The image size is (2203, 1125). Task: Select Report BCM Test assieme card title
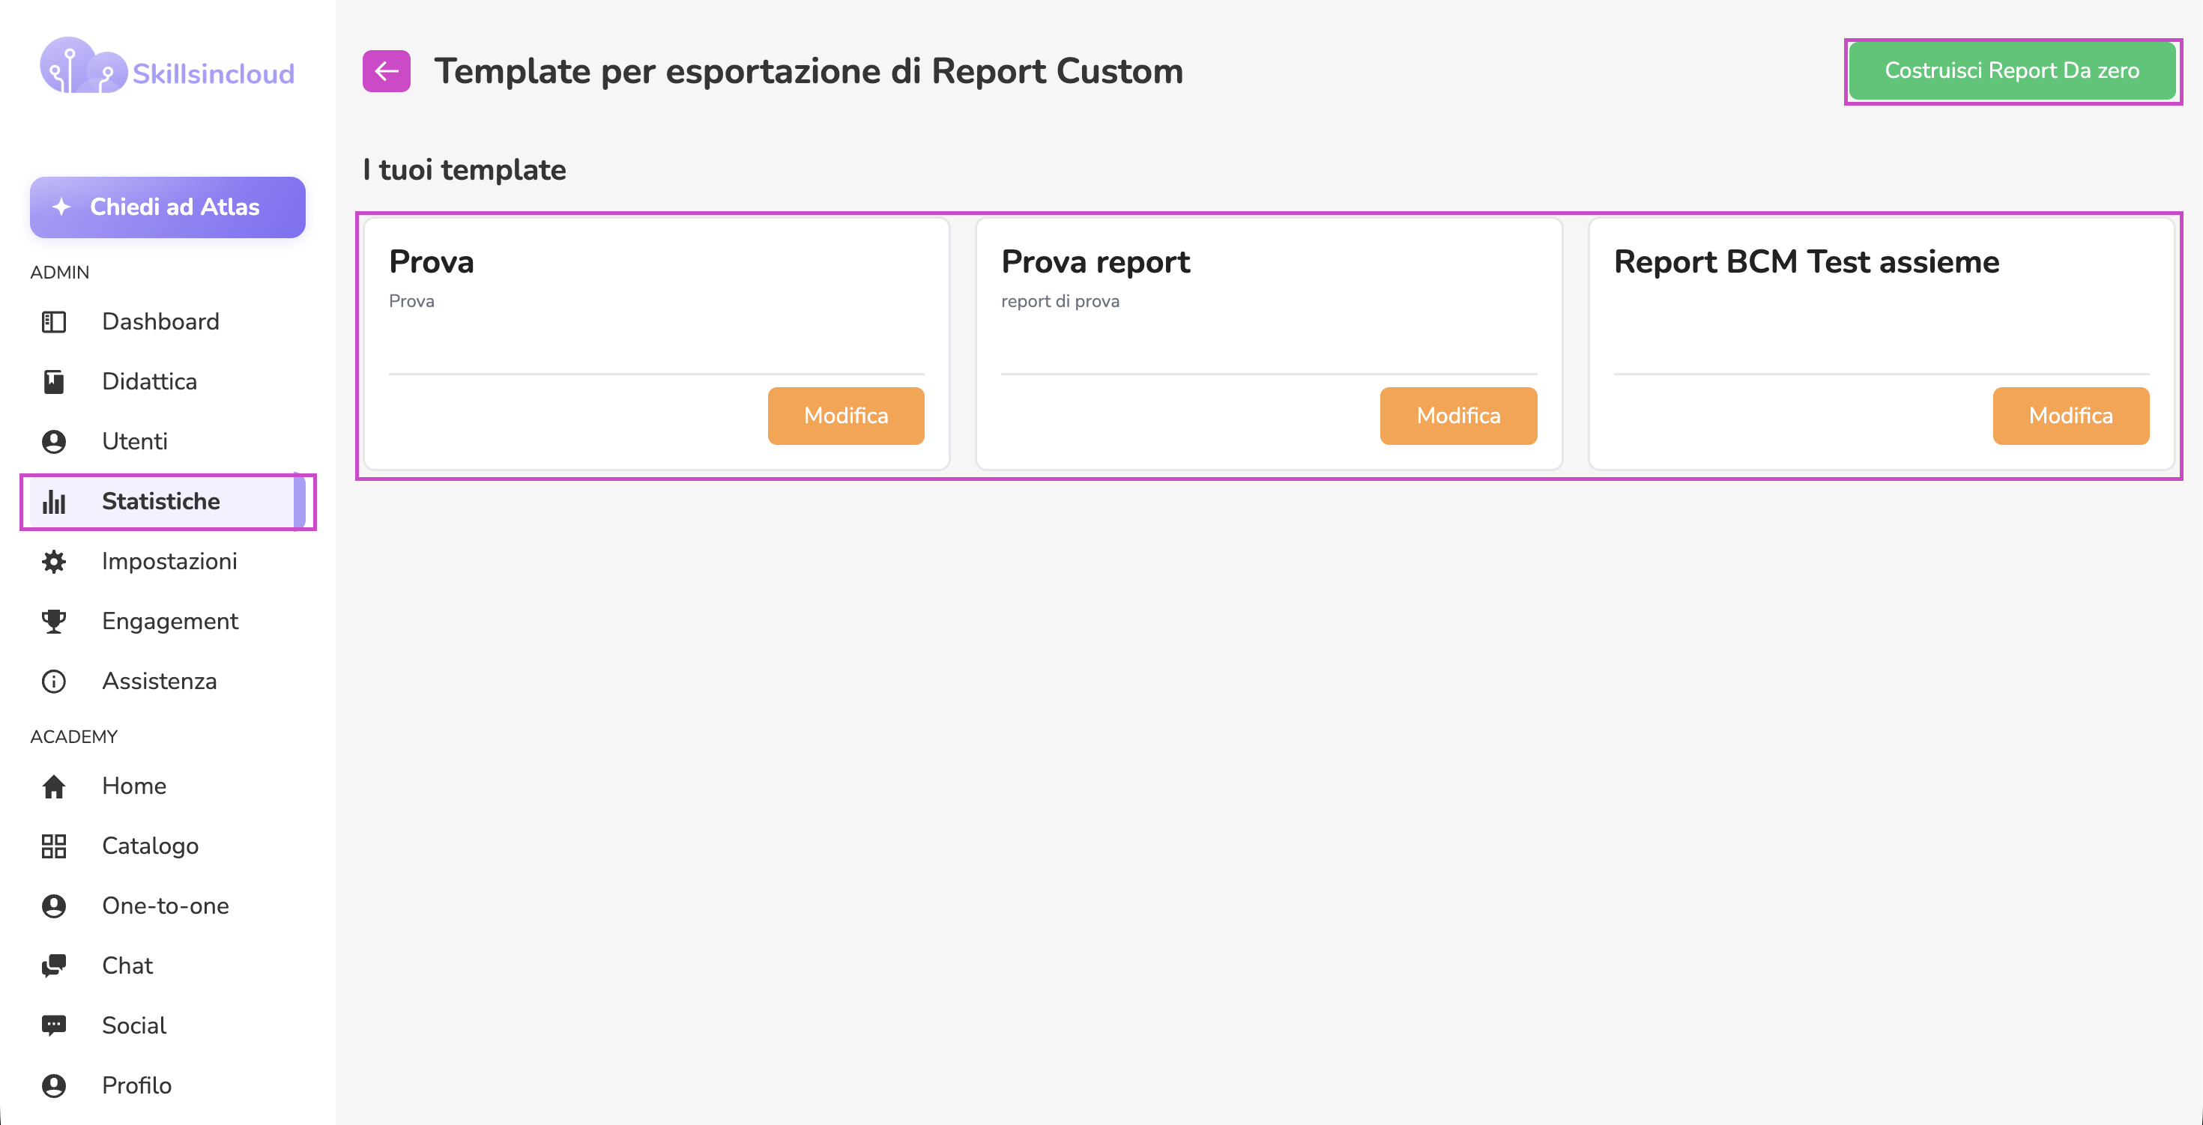coord(1806,261)
